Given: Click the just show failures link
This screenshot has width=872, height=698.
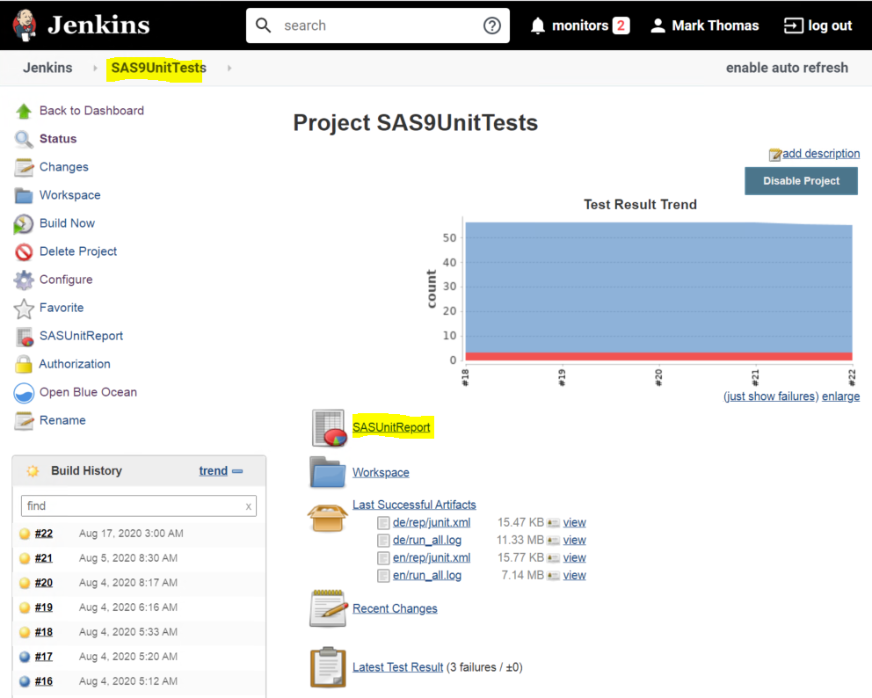Looking at the screenshot, I should coord(770,396).
